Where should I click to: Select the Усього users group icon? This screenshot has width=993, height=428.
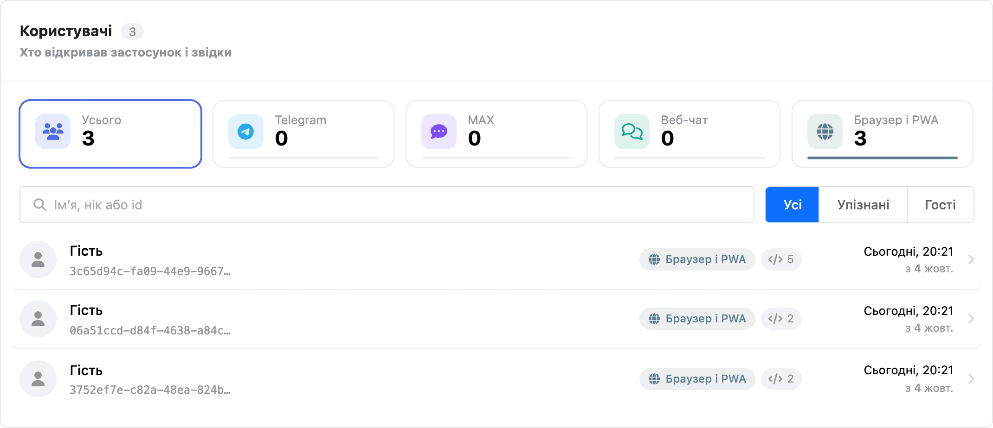pos(53,132)
